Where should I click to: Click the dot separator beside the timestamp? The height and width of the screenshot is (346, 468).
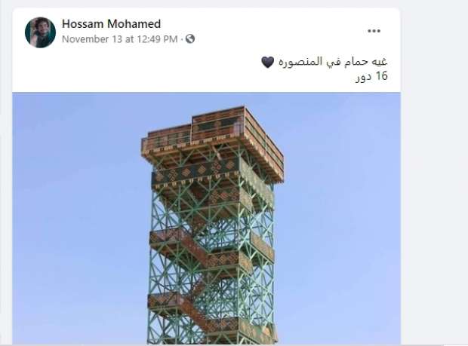pos(181,39)
